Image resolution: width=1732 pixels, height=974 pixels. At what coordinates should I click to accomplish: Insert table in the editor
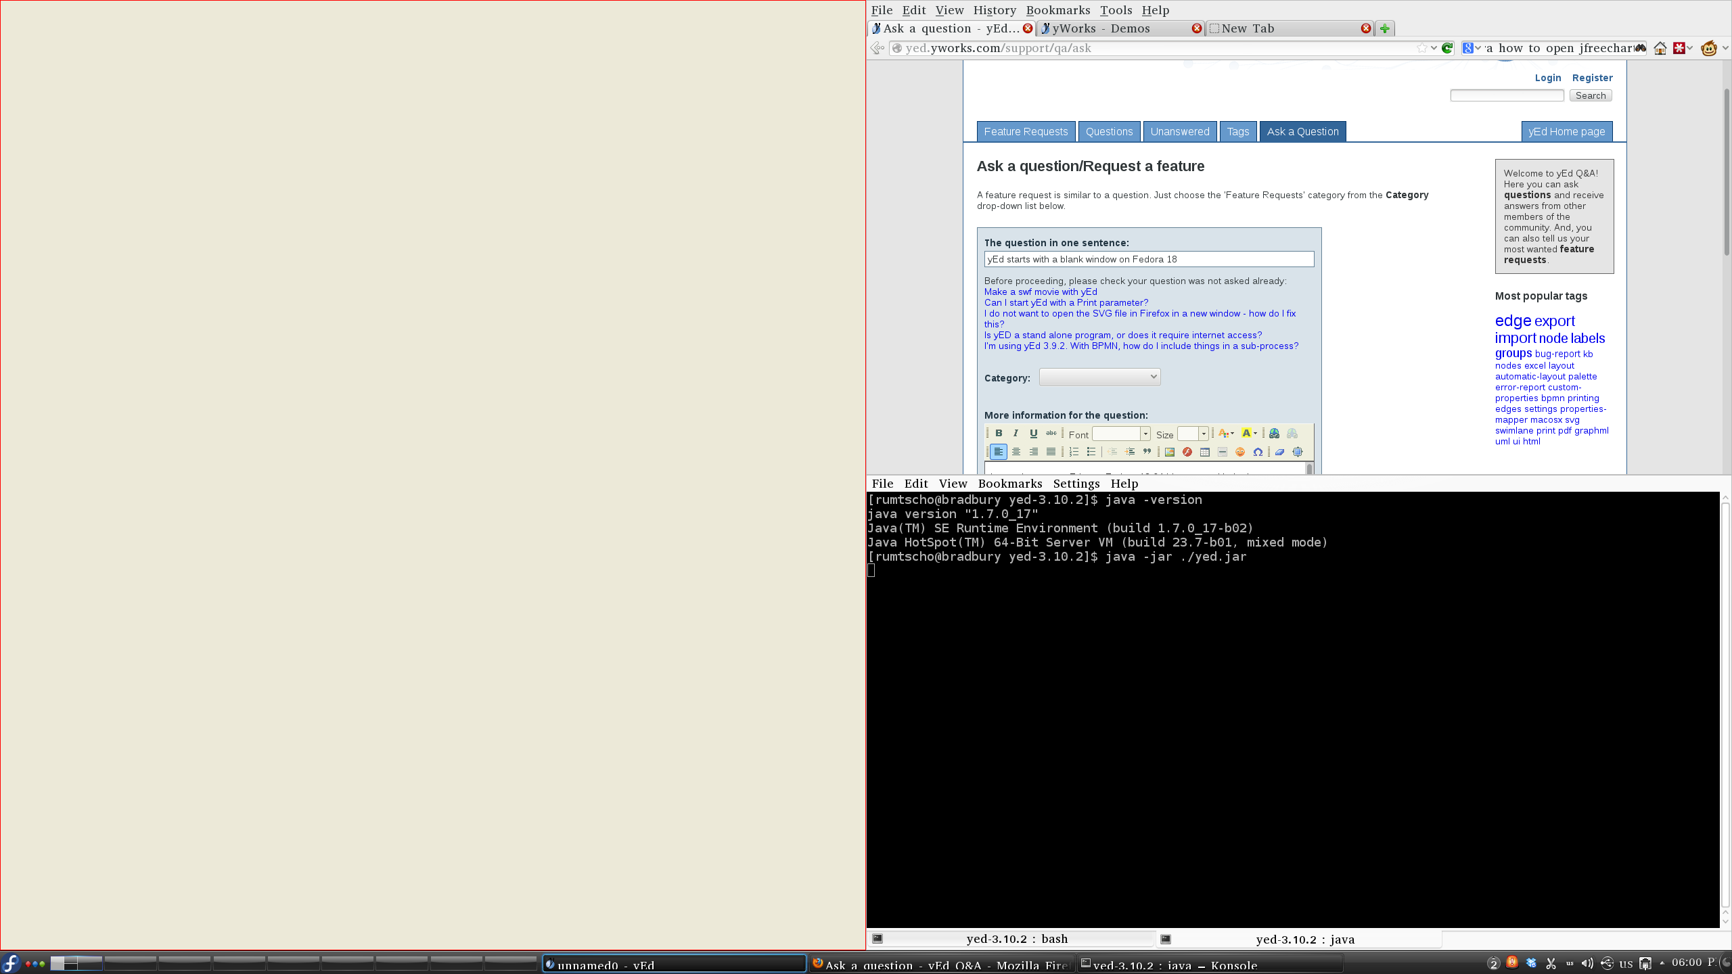[1205, 452]
